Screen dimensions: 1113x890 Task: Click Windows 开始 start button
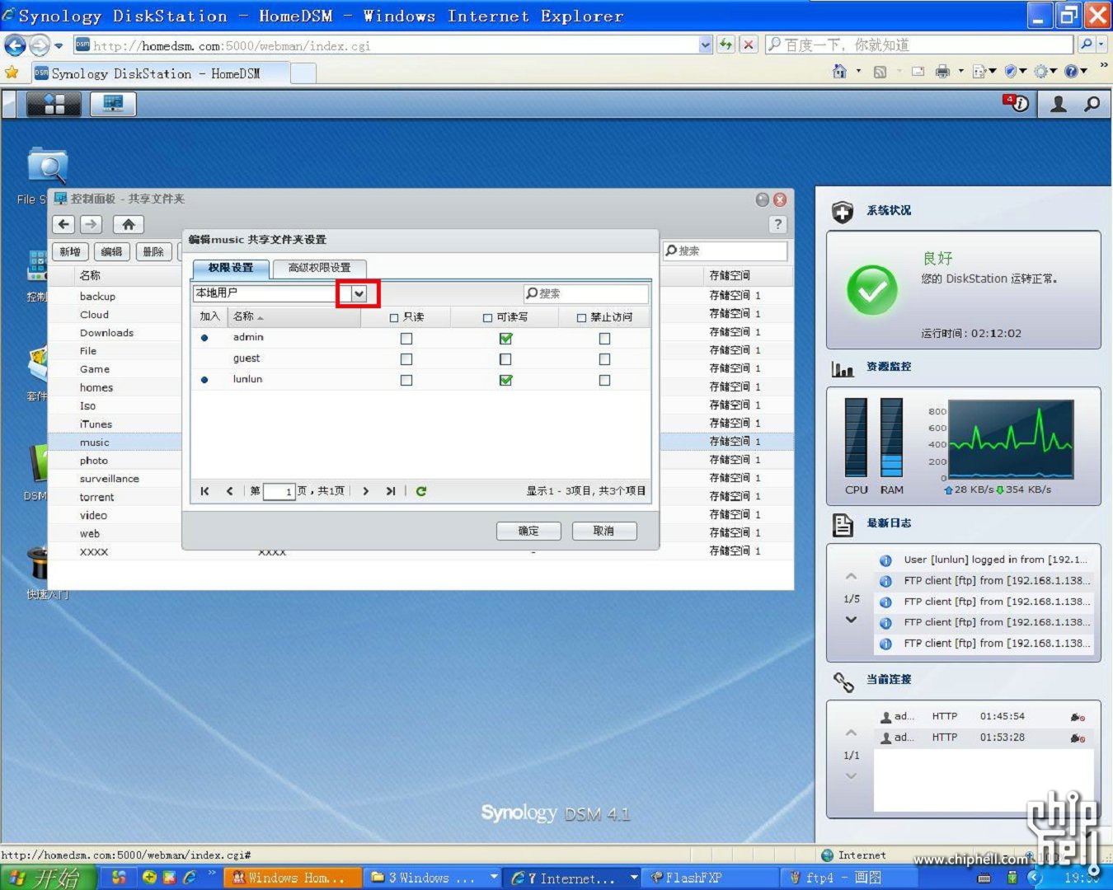pos(48,878)
